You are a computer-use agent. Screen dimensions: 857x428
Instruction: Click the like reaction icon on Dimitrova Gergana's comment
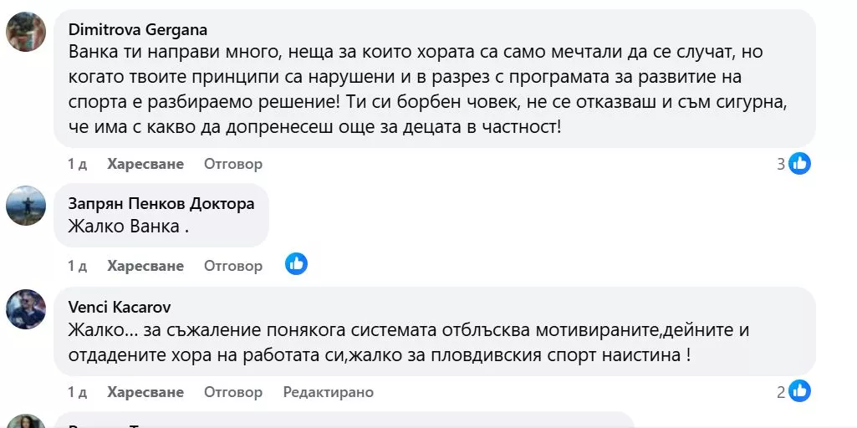(x=800, y=164)
